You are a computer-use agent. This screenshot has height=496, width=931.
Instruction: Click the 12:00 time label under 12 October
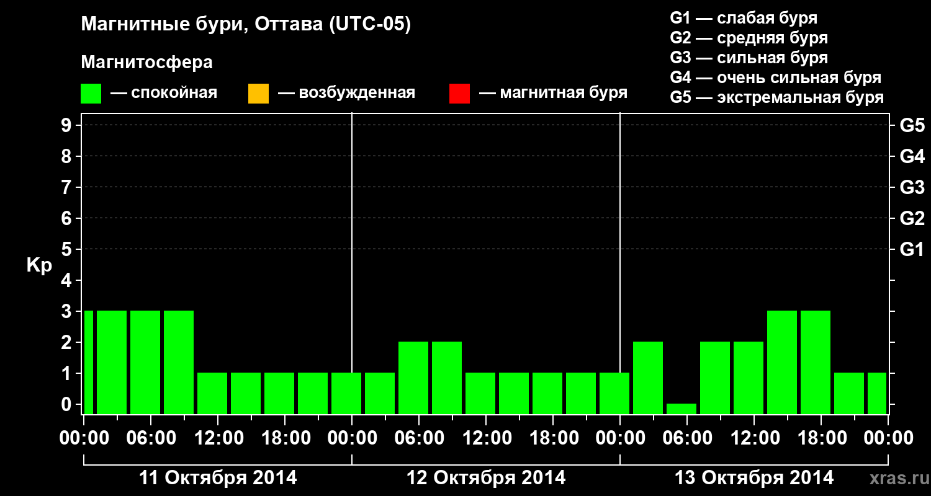pos(486,438)
